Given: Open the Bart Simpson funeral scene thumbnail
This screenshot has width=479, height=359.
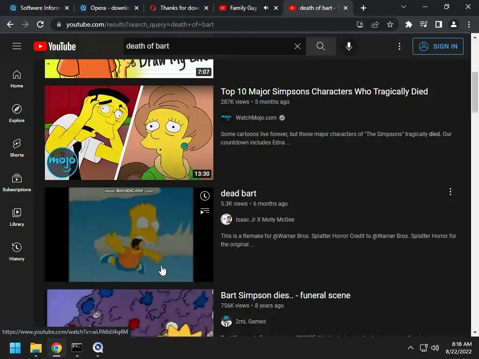Looking at the screenshot, I should (x=129, y=313).
